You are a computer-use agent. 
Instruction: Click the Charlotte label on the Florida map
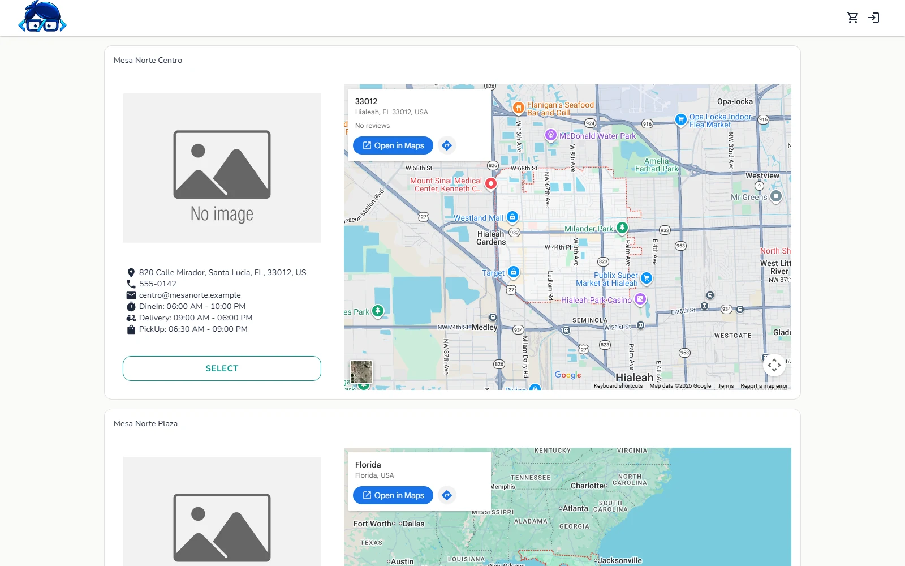tap(587, 486)
